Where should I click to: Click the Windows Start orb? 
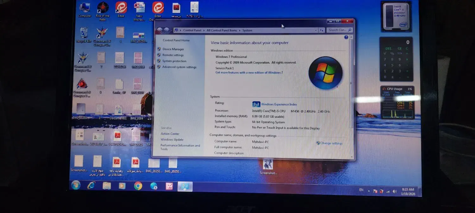coord(76,185)
